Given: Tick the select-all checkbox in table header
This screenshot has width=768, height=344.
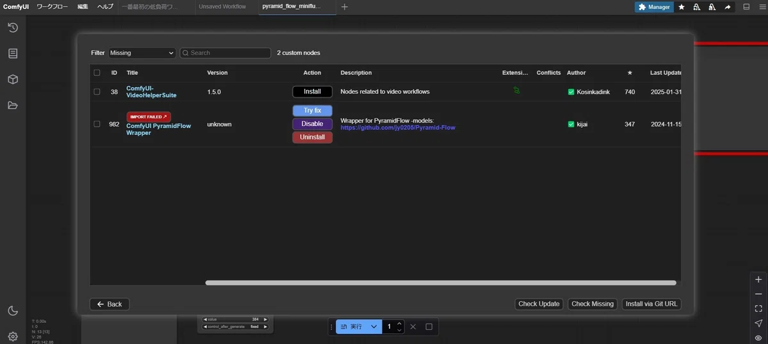Looking at the screenshot, I should click(97, 73).
